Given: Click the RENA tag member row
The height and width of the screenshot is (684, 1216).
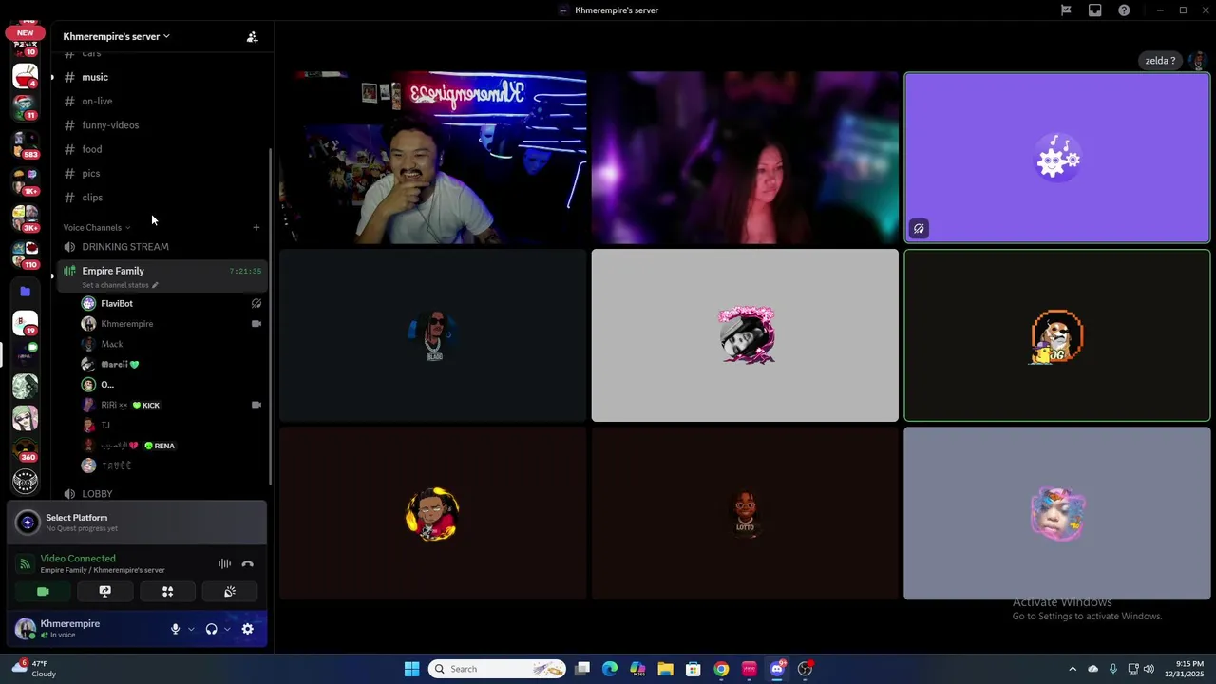Looking at the screenshot, I should (171, 446).
